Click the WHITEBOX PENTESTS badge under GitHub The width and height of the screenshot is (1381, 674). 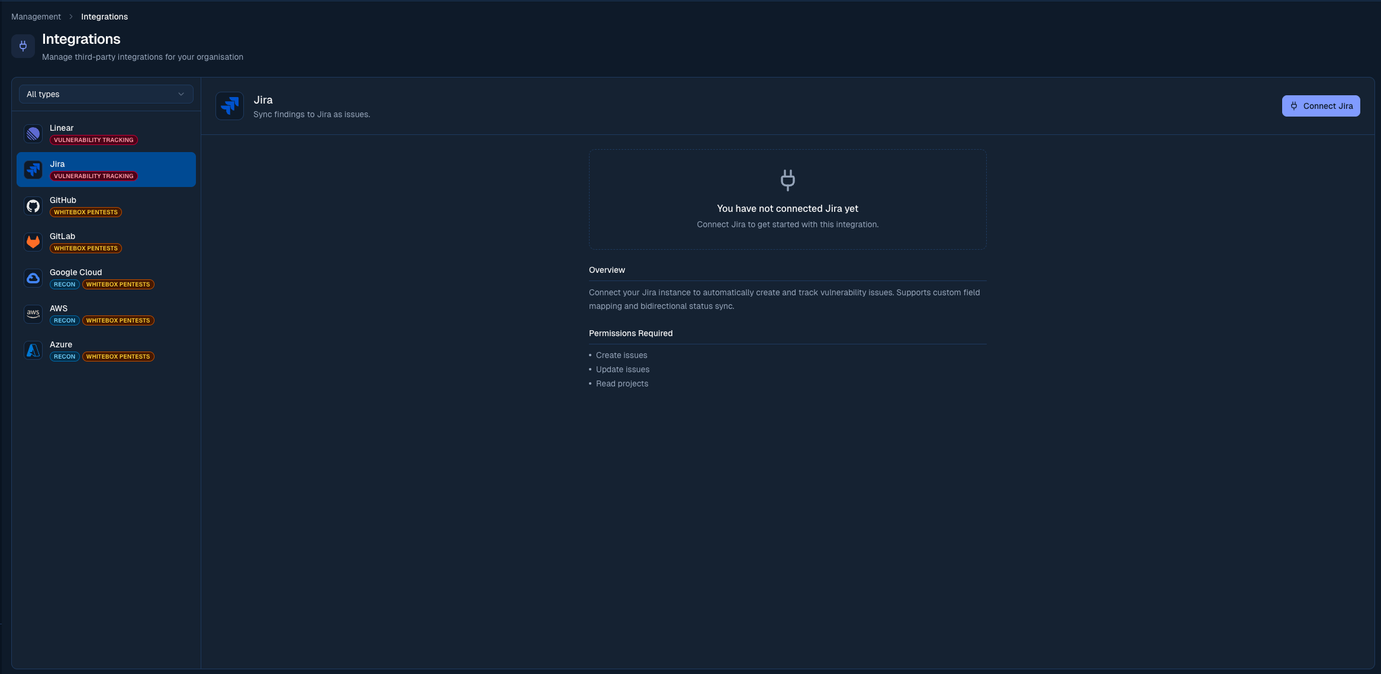(85, 212)
